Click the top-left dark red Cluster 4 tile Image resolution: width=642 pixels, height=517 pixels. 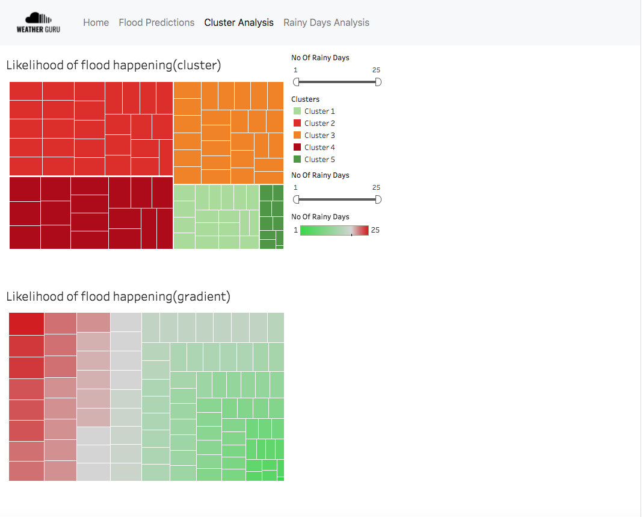25,189
